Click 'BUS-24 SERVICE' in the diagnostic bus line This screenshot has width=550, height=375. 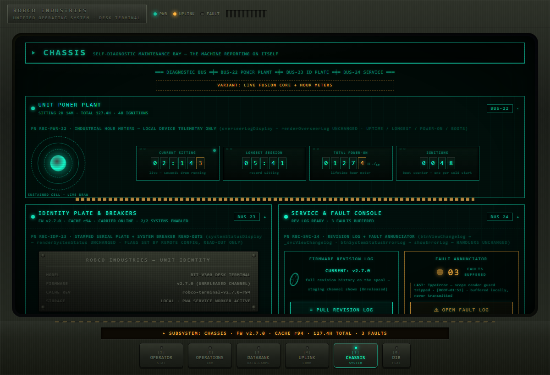(x=363, y=72)
